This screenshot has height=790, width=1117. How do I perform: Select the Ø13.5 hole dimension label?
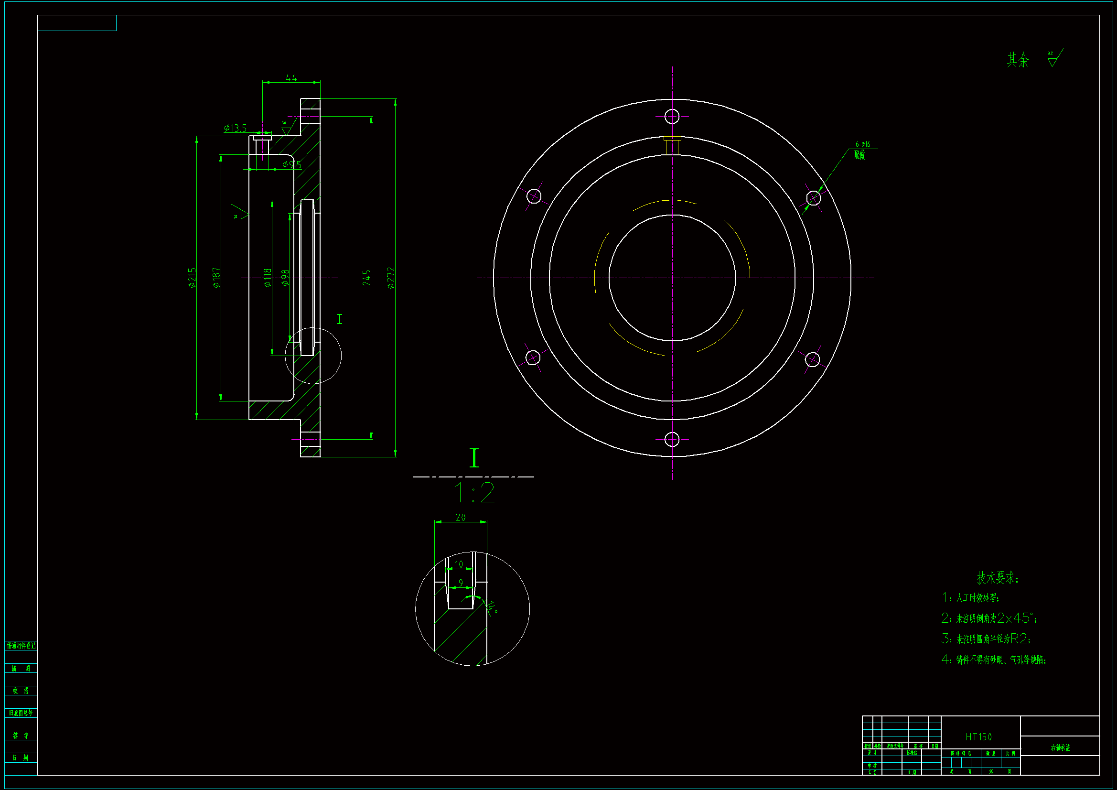pos(235,128)
